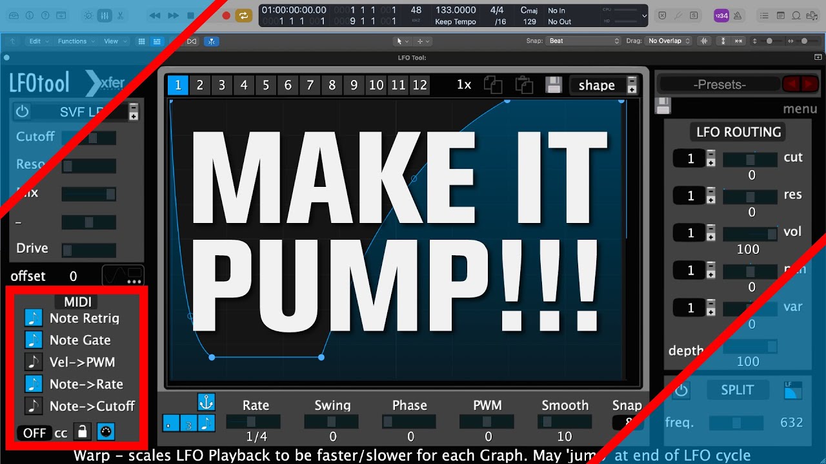Go to the previous preset arrow
Viewport: 826px width, 464px height.
tap(791, 84)
